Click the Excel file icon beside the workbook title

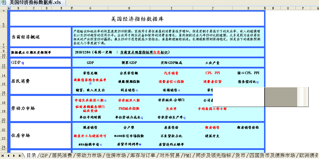(4, 3)
